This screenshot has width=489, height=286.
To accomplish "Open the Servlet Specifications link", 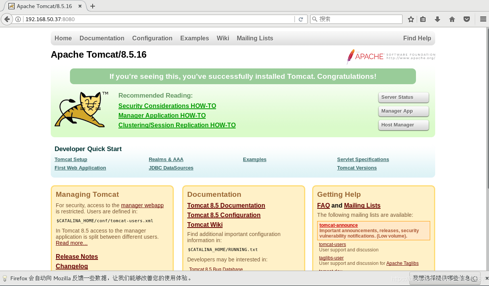I will pyautogui.click(x=363, y=159).
